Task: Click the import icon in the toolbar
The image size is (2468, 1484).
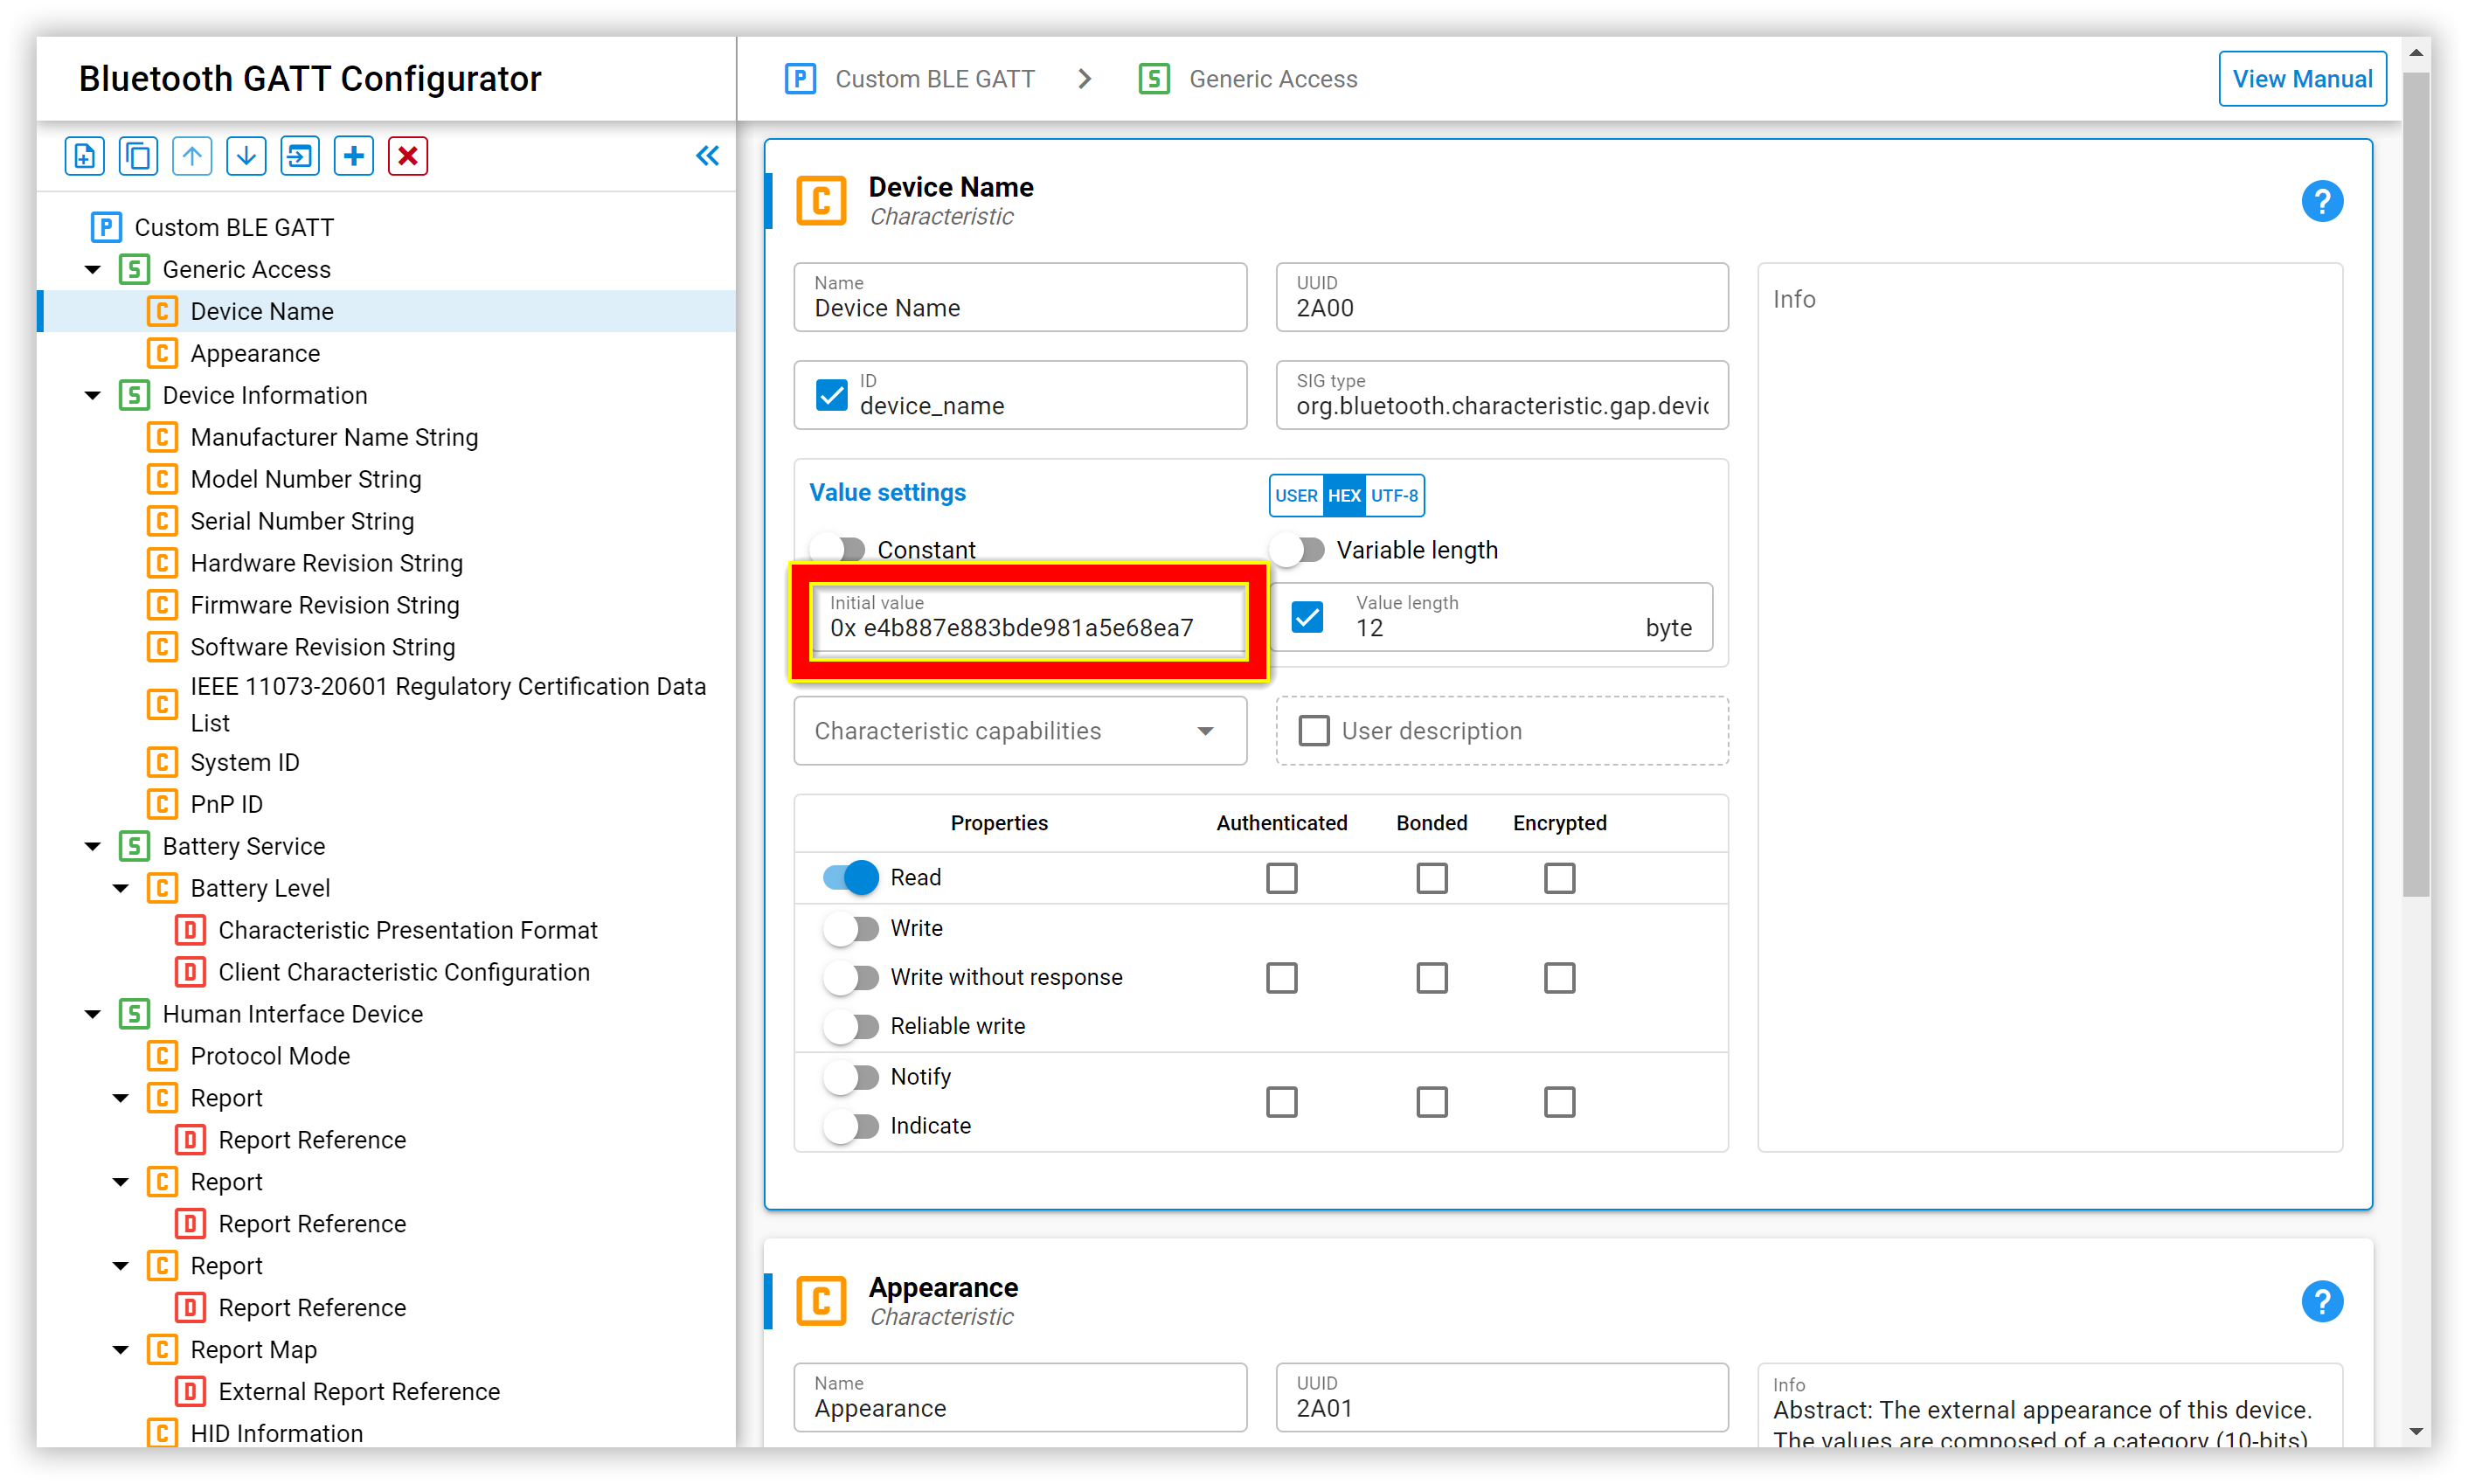Action: [x=300, y=156]
